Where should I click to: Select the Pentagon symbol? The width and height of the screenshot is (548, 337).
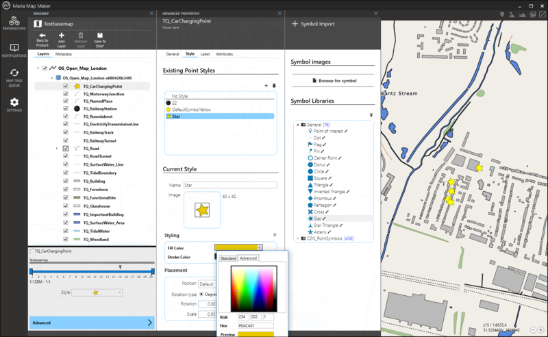[x=322, y=205]
